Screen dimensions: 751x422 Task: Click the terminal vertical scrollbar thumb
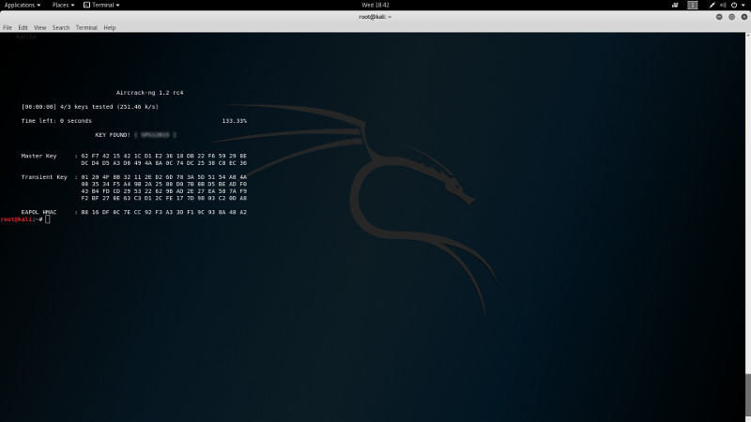[x=748, y=394]
